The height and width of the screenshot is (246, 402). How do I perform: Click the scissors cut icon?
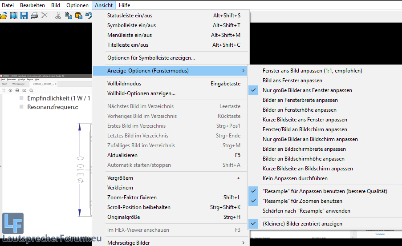(58, 16)
